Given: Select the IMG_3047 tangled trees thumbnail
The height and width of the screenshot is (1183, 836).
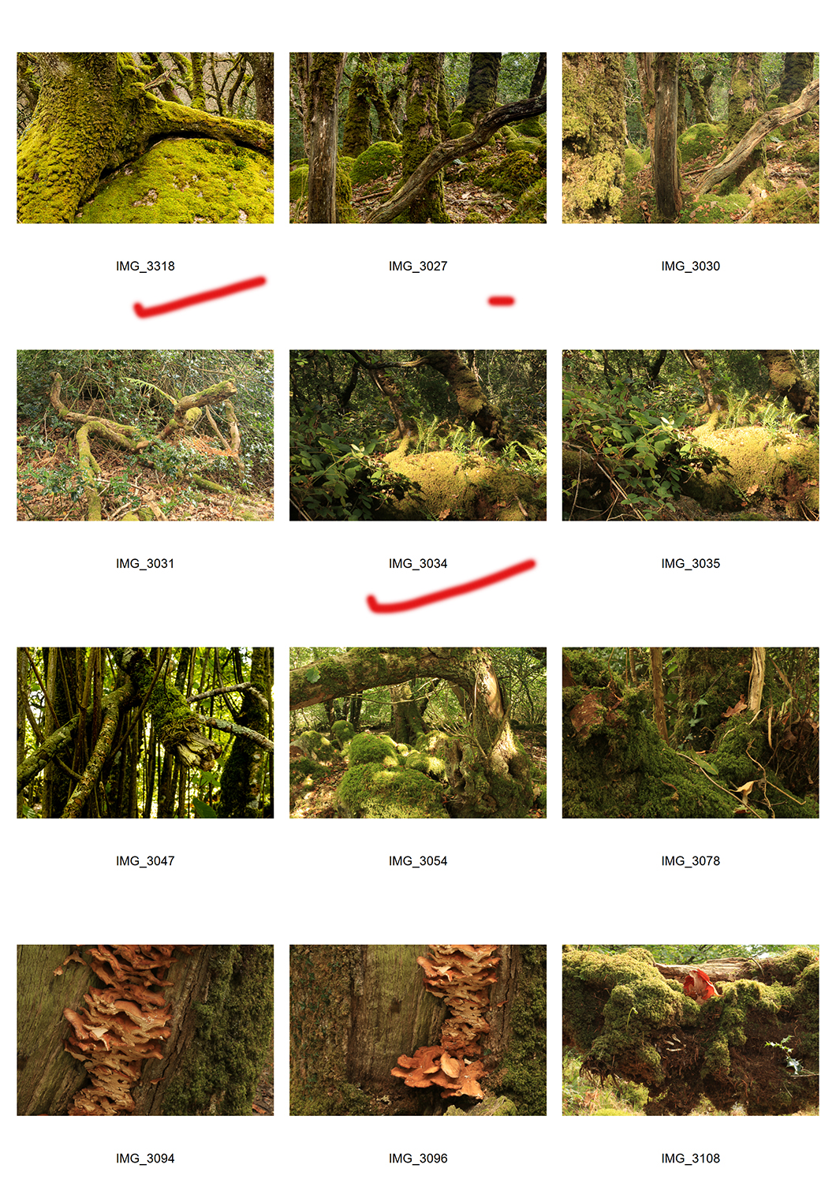Looking at the screenshot, I should pos(145,733).
